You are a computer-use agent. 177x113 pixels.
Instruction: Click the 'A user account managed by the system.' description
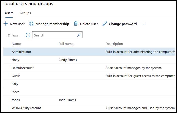point(134,68)
